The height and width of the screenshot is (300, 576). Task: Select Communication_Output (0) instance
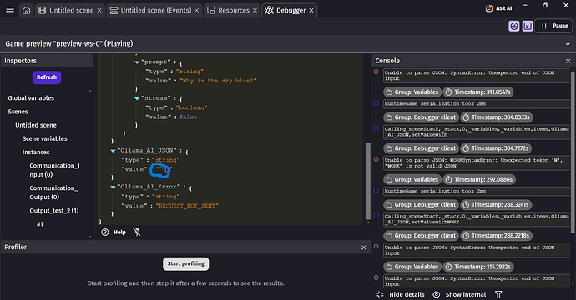tap(53, 192)
